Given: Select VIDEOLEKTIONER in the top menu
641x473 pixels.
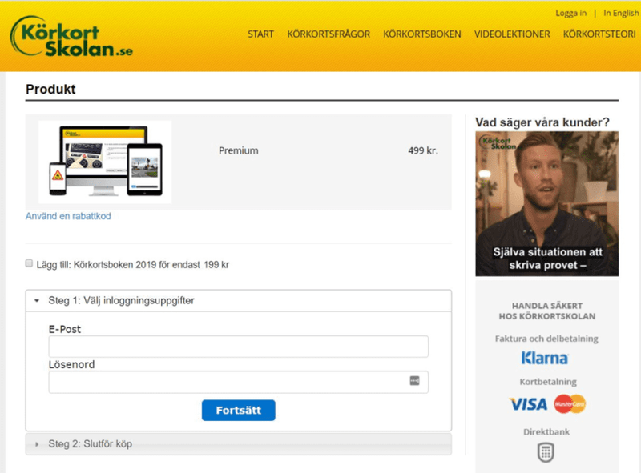Looking at the screenshot, I should tap(512, 34).
